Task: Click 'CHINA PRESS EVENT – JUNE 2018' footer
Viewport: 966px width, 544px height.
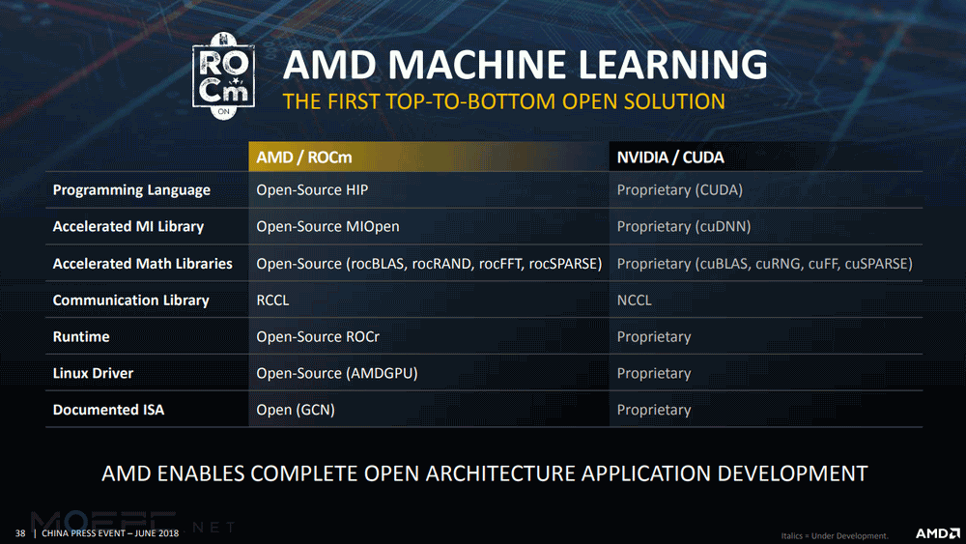Action: click(110, 533)
